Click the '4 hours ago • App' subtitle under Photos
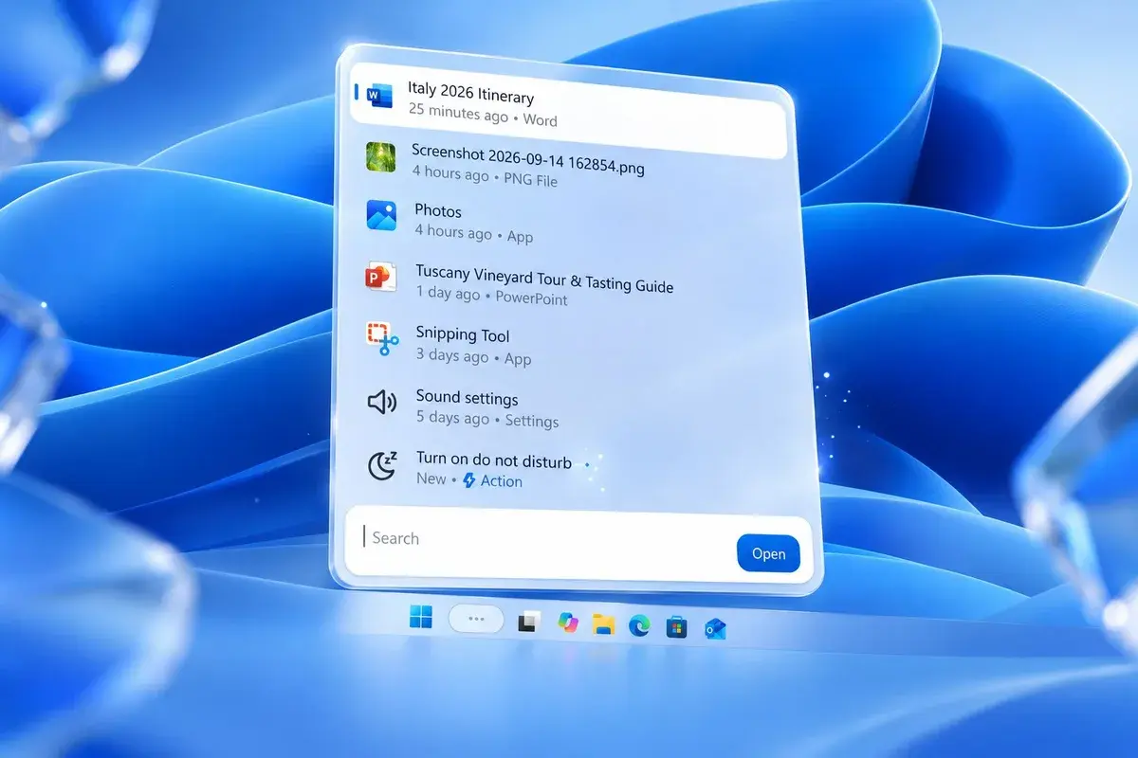The height and width of the screenshot is (758, 1138). tap(474, 234)
